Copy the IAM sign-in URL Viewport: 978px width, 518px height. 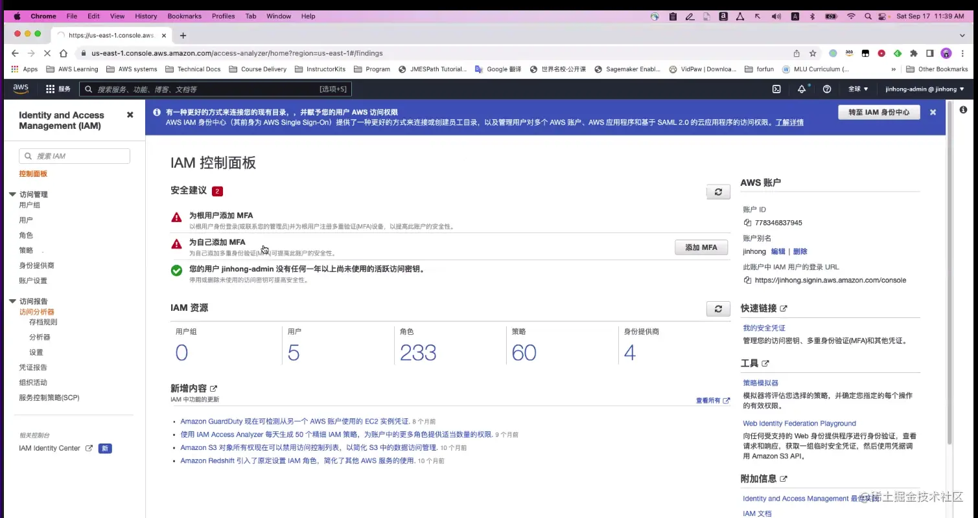pos(747,280)
